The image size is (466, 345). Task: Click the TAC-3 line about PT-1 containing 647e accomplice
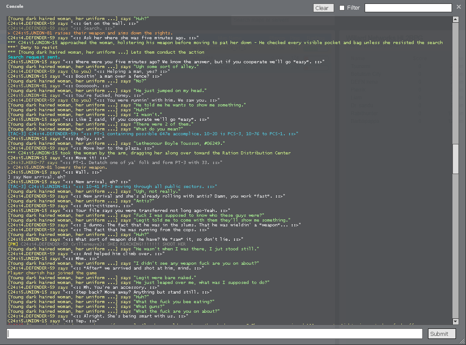pos(153,134)
